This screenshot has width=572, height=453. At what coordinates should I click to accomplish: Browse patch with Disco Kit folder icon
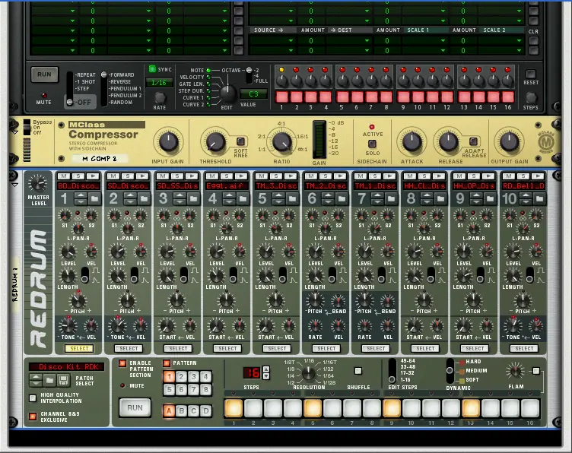click(49, 381)
